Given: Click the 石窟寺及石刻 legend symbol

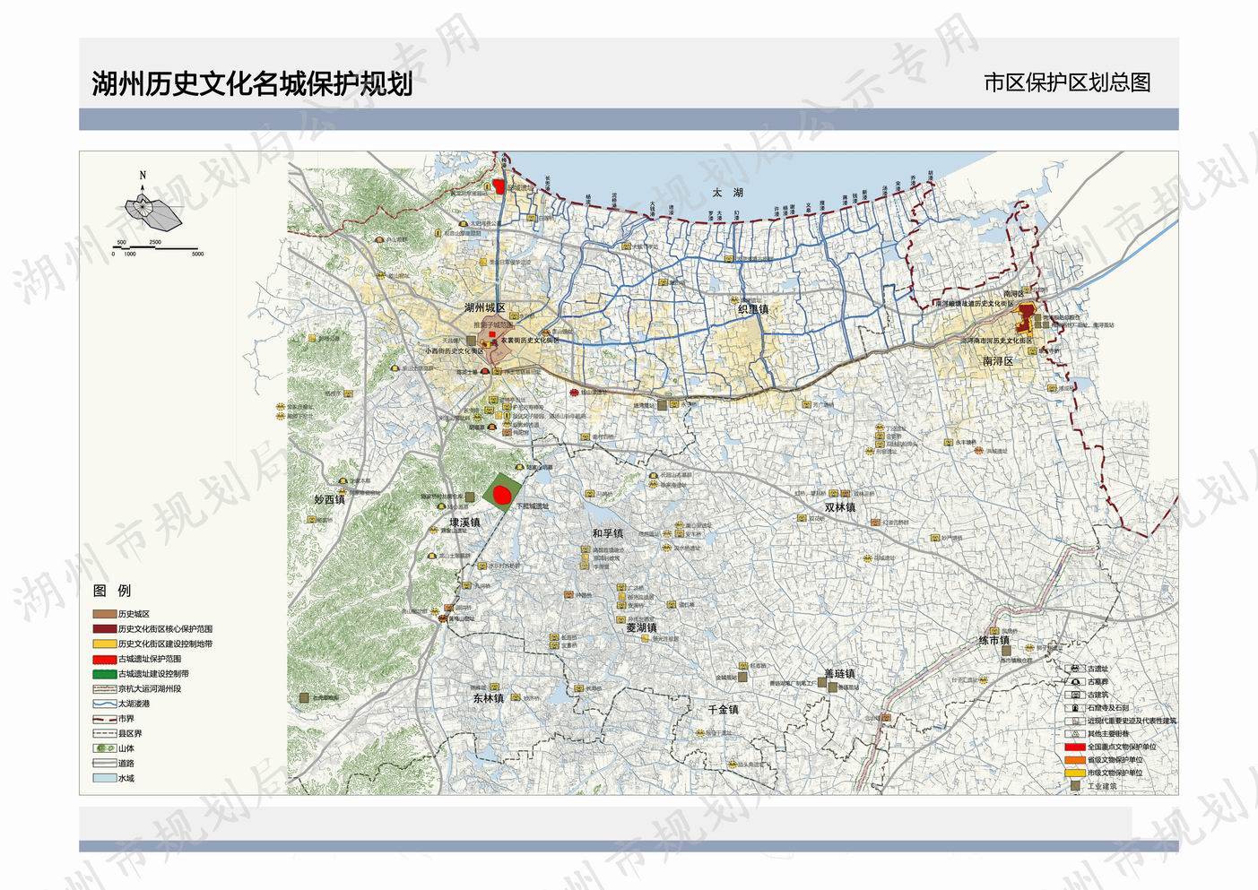Looking at the screenshot, I should pyautogui.click(x=1073, y=707).
